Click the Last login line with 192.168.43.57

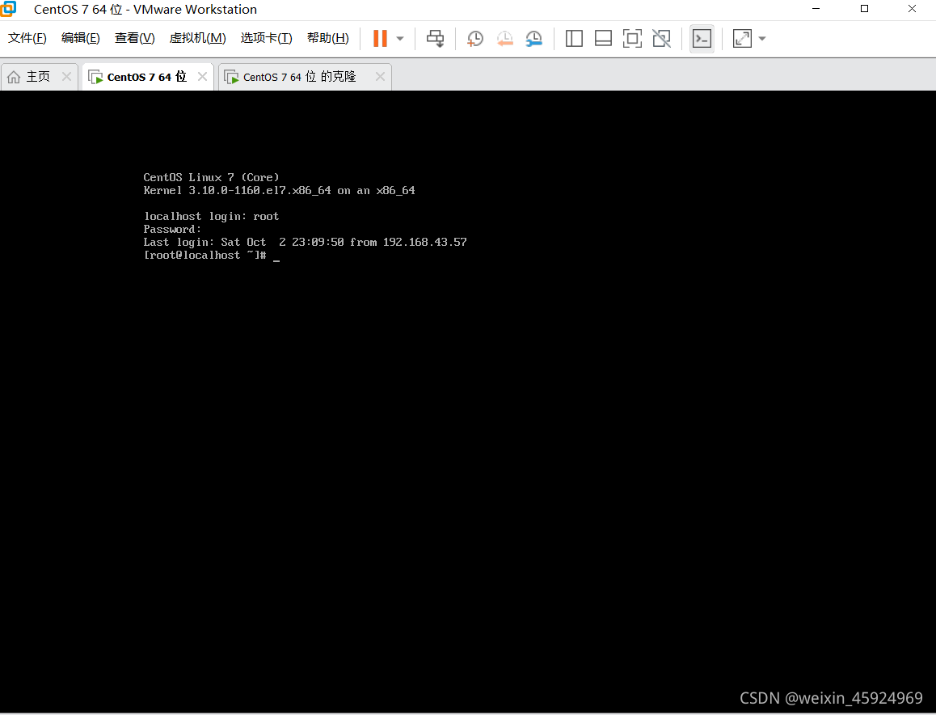305,242
